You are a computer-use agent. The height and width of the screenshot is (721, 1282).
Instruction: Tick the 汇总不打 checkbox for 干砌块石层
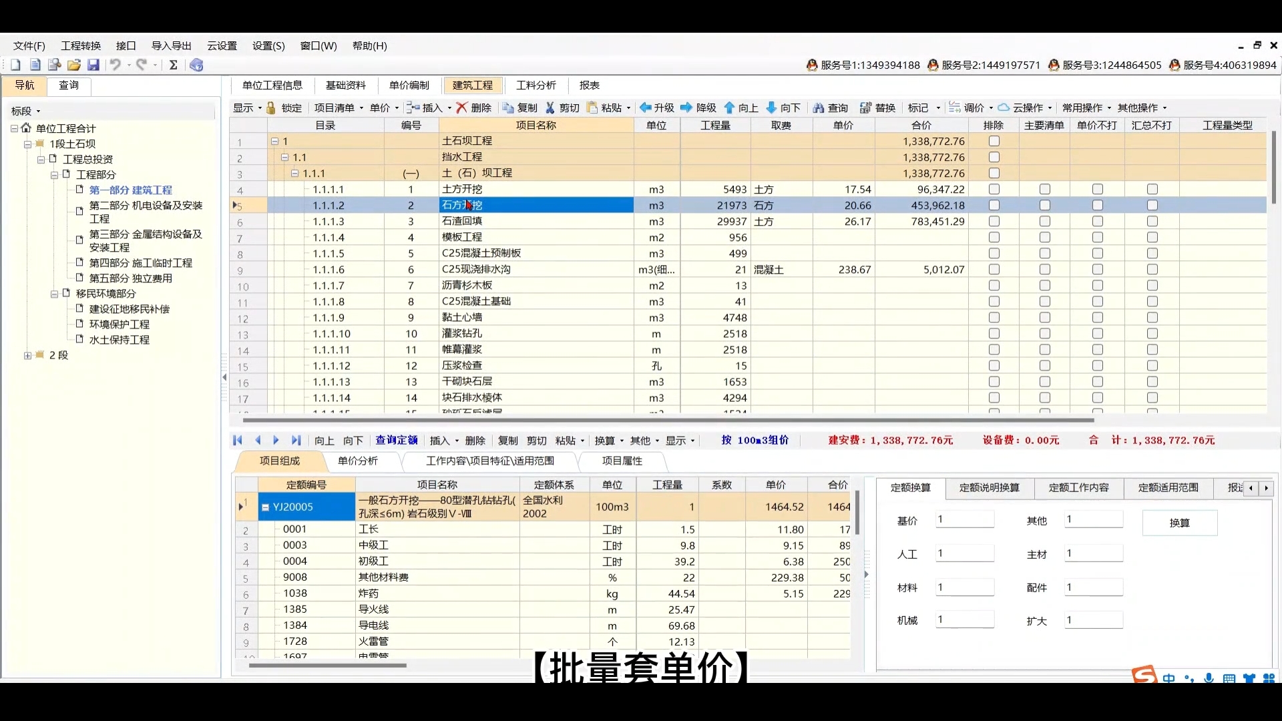point(1152,381)
